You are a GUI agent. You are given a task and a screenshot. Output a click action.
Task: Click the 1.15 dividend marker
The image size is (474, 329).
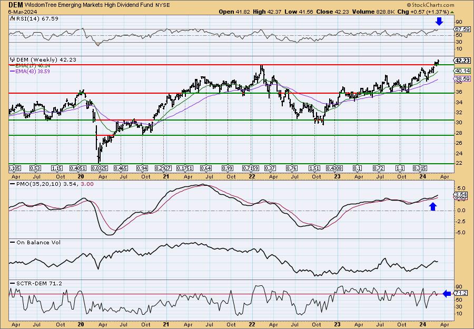(57, 168)
